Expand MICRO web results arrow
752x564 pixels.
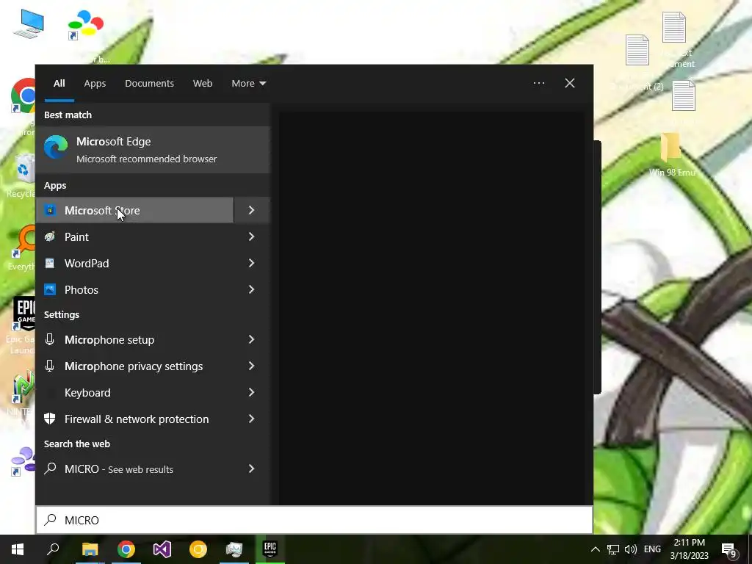(252, 469)
